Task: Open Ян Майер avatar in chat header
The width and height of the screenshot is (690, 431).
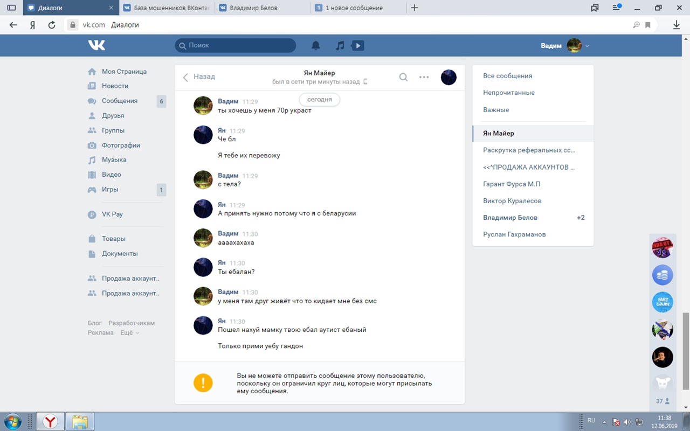Action: click(x=448, y=77)
